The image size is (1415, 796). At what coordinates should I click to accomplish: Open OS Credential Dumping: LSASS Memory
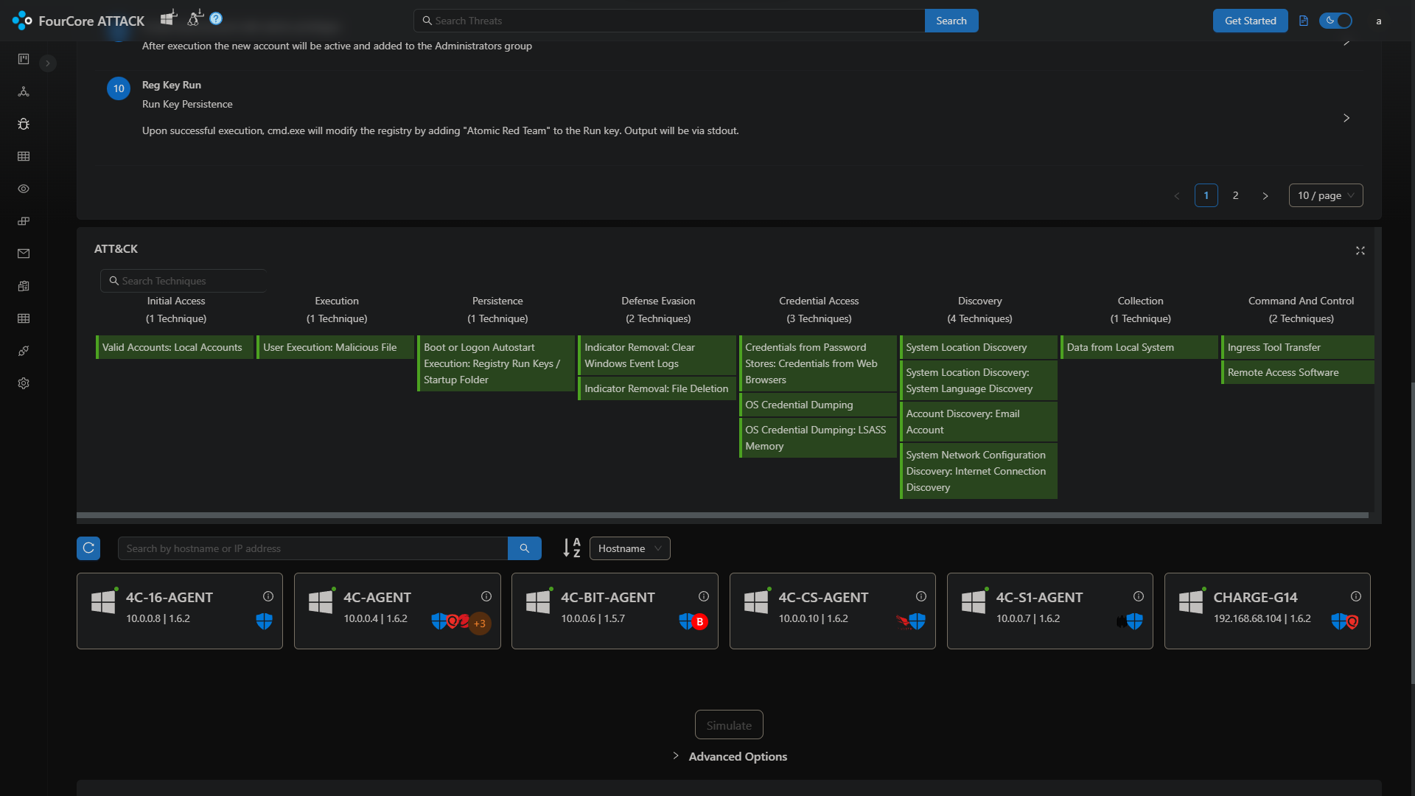tap(817, 438)
